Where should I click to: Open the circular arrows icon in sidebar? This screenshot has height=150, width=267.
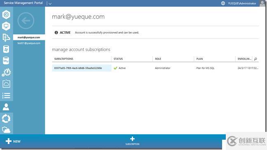6,119
